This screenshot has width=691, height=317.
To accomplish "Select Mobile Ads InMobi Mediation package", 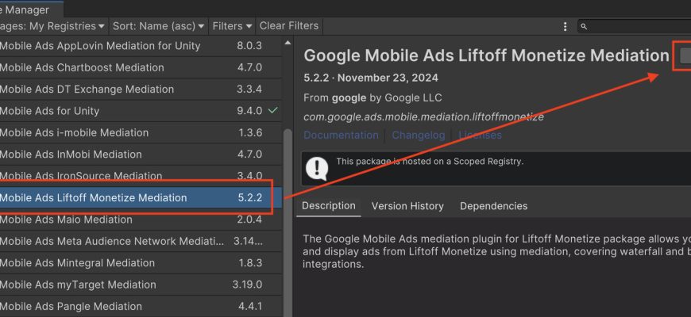I will pyautogui.click(x=141, y=155).
